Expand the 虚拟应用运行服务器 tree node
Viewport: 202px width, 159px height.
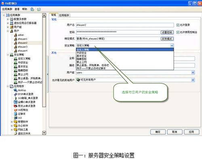point(8,23)
